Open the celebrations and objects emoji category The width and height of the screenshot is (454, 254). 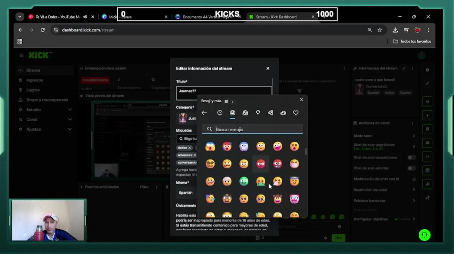[258, 113]
